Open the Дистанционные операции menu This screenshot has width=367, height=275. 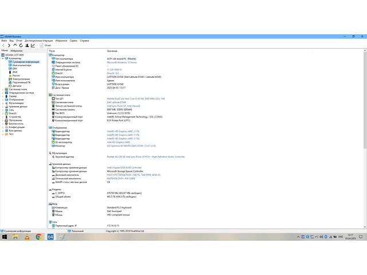point(39,41)
